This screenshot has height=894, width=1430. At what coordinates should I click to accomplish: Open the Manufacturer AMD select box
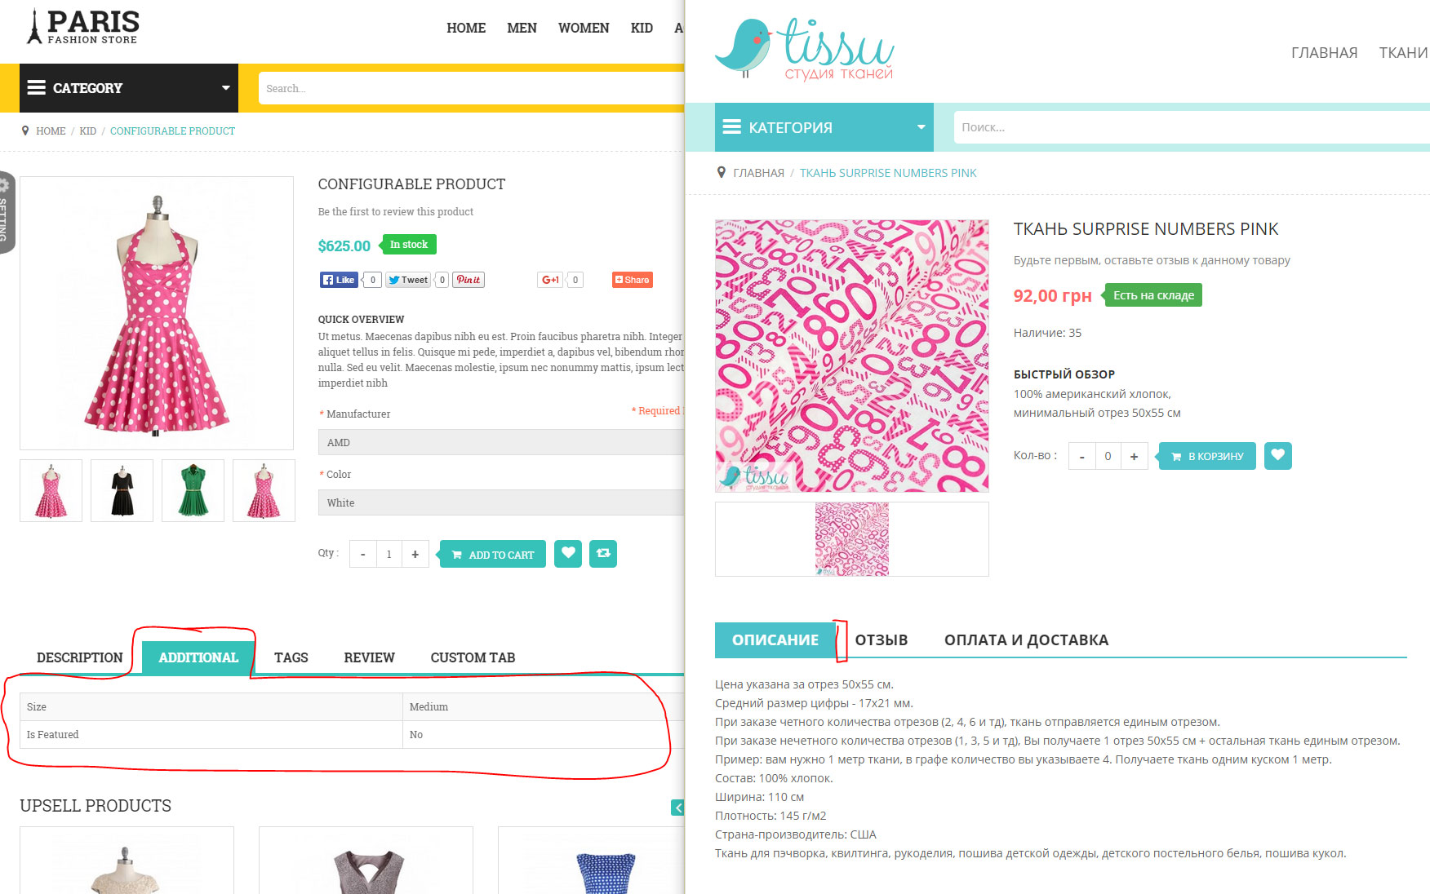tap(501, 442)
